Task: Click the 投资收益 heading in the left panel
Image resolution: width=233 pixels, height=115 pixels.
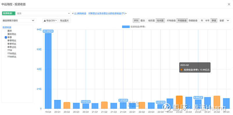Action: click(x=7, y=27)
